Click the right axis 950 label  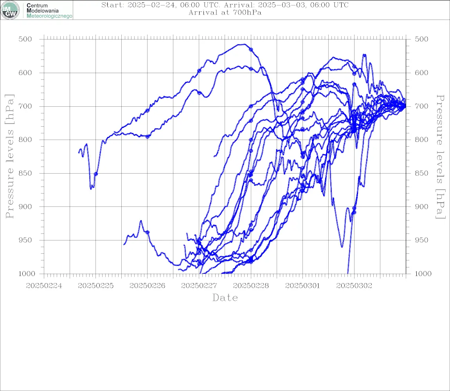[421, 240]
